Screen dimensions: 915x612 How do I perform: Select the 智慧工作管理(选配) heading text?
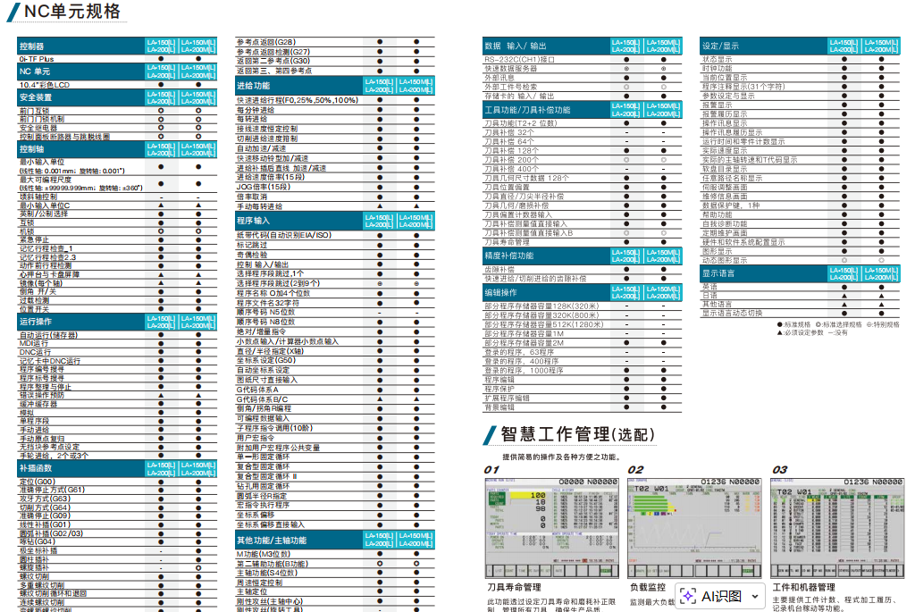pos(577,434)
